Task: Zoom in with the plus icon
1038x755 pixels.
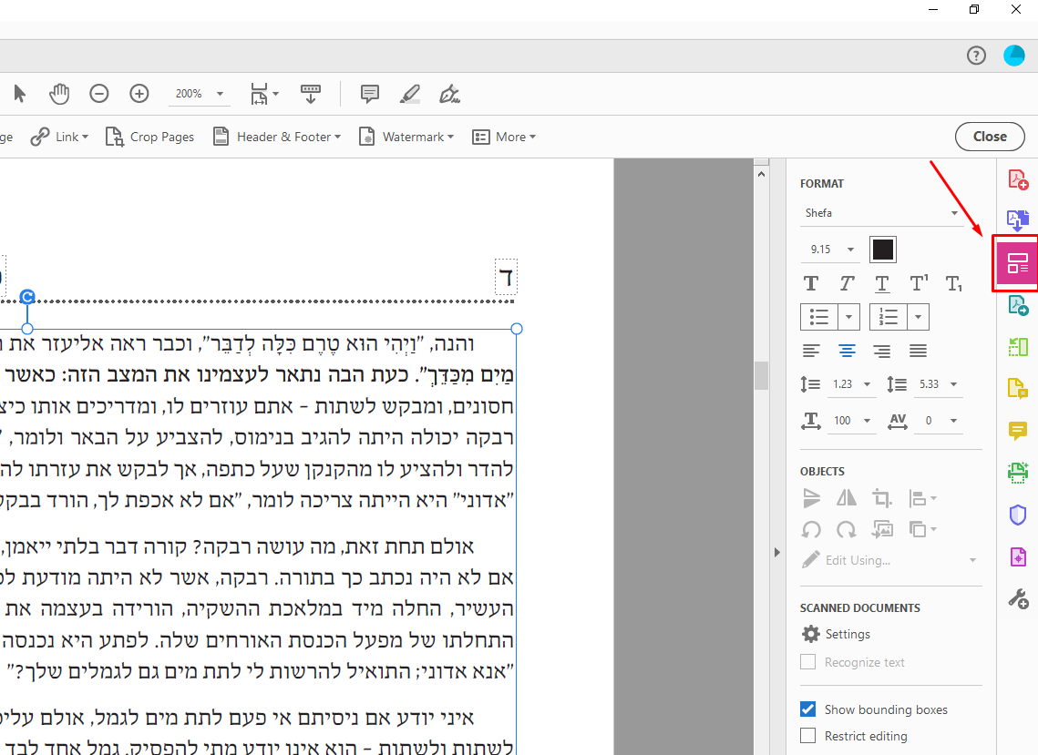Action: (x=139, y=94)
